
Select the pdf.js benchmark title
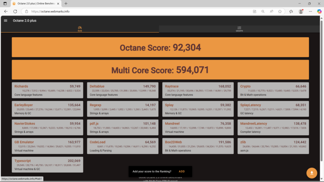tap(94, 124)
